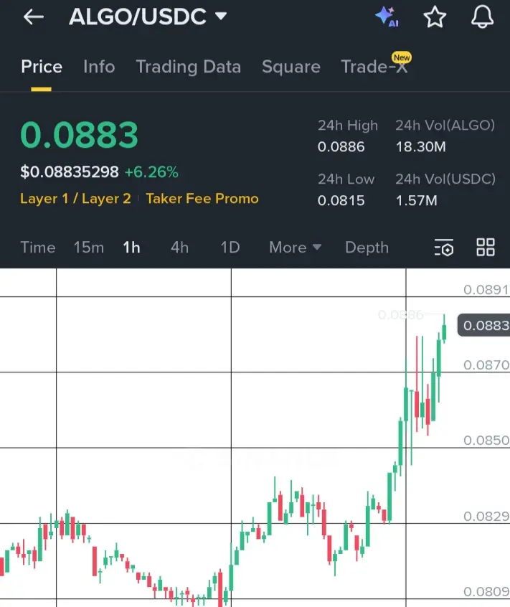Open the AI assistant sparkle icon
The width and height of the screenshot is (510, 607).
[x=387, y=17]
